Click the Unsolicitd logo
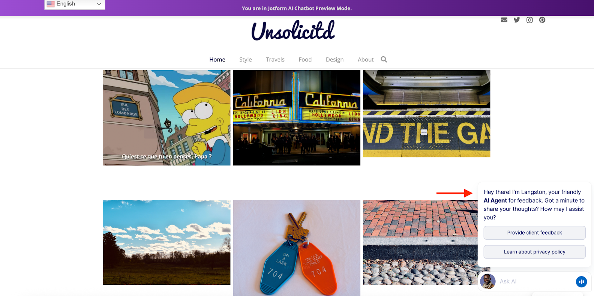This screenshot has width=594, height=296. [x=293, y=30]
